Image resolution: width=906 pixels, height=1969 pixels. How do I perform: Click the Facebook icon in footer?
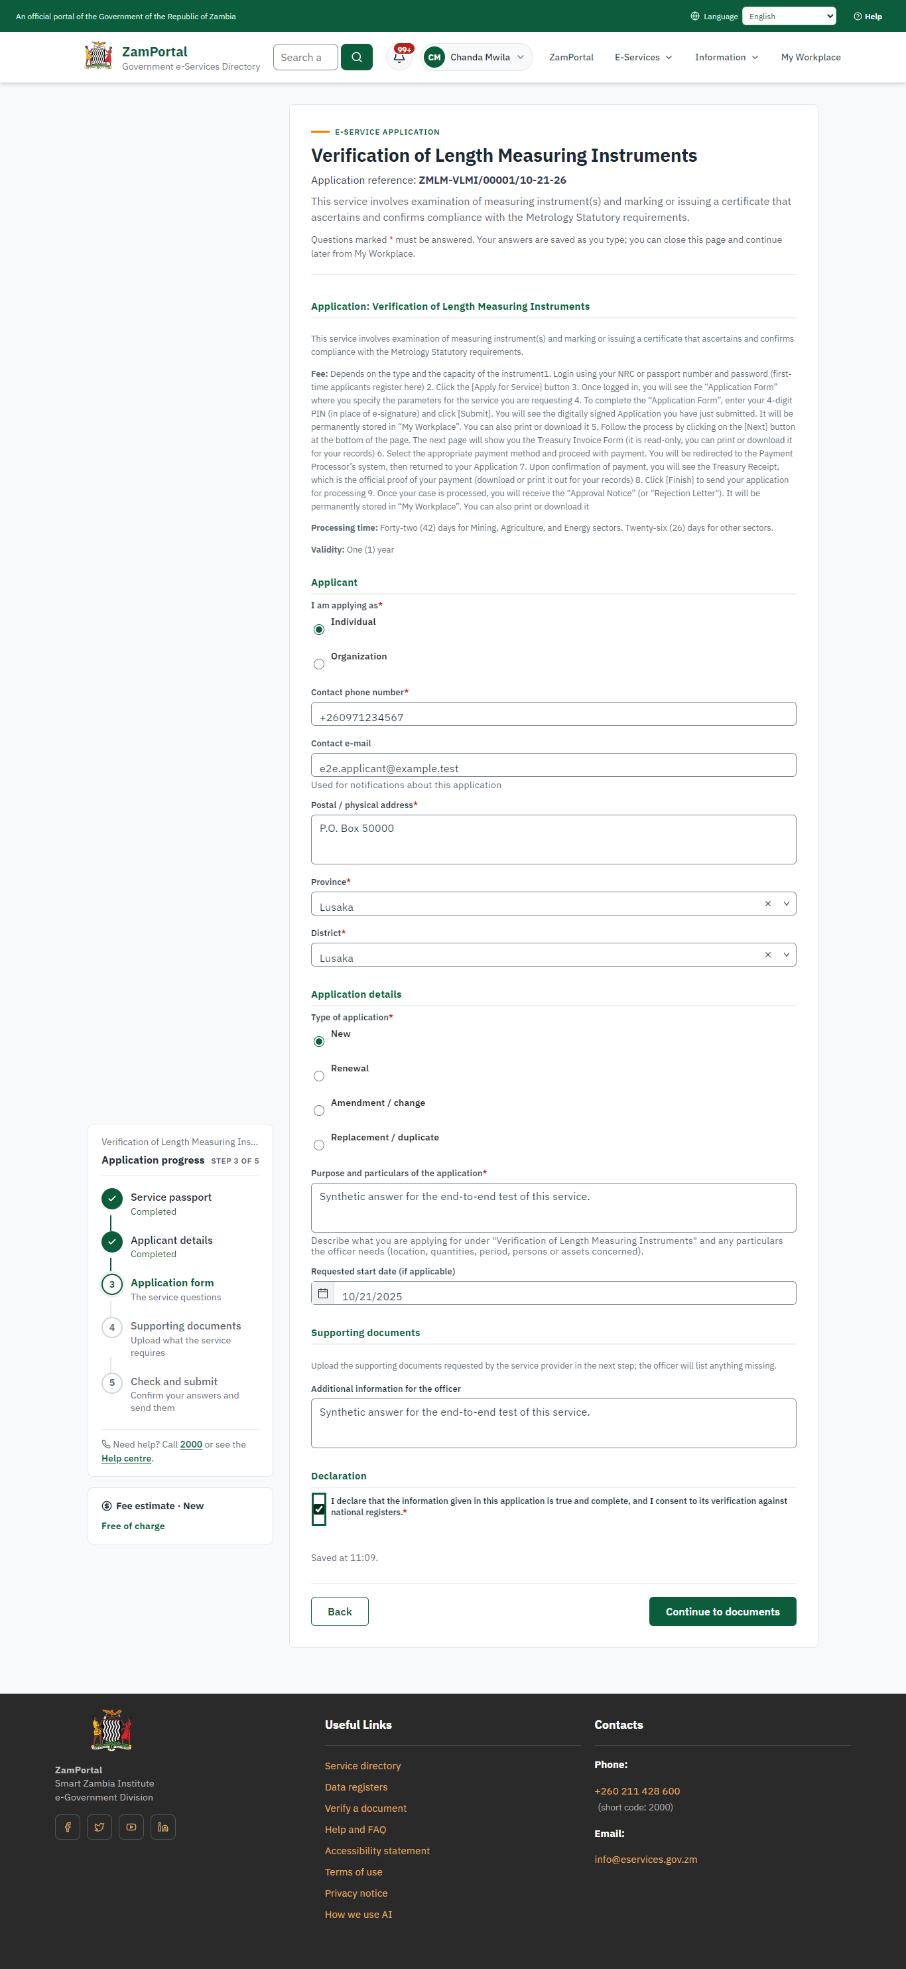[67, 1827]
